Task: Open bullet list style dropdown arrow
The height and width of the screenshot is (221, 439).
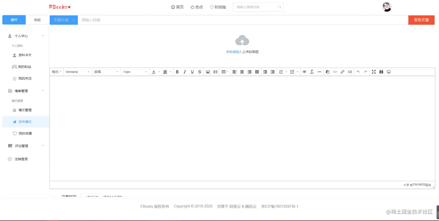Action: coord(298,72)
